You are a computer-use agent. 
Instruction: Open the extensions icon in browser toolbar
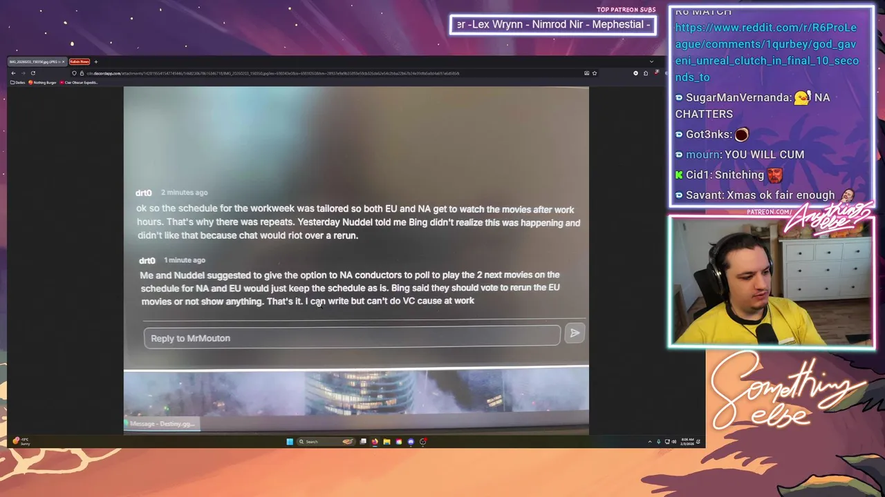coord(646,73)
